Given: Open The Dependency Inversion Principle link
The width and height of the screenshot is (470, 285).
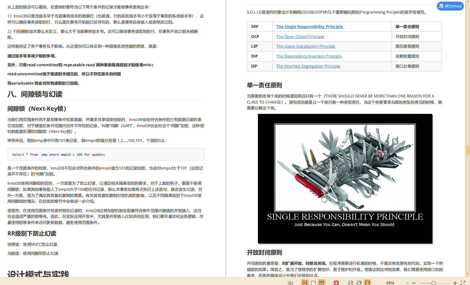Looking at the screenshot, I should (309, 56).
